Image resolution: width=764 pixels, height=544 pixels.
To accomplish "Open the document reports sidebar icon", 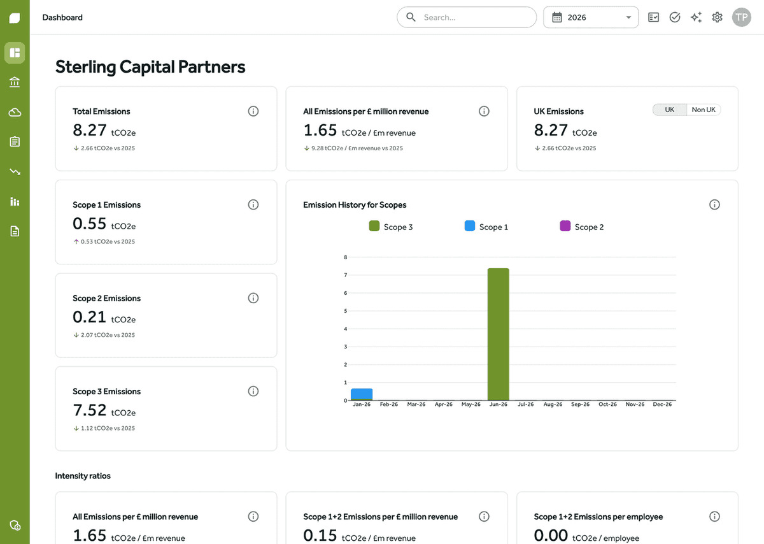I will [x=15, y=231].
